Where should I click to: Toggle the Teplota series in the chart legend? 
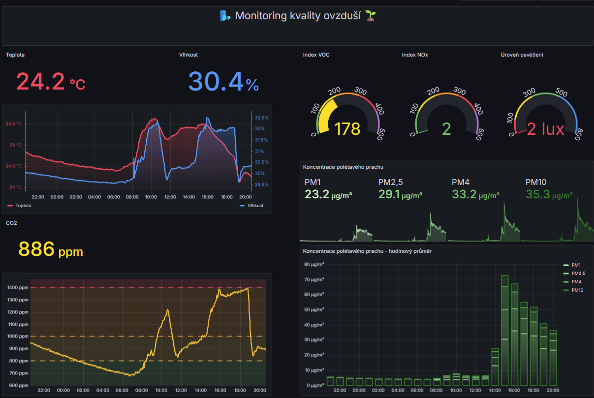[x=20, y=206]
